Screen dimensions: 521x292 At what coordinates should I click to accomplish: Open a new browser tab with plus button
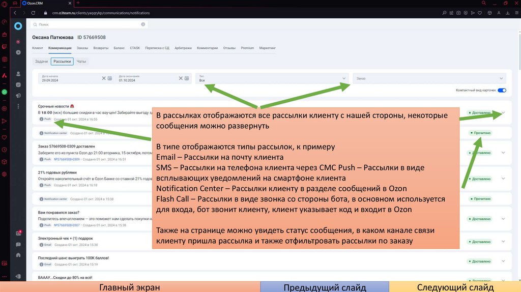(78, 3)
